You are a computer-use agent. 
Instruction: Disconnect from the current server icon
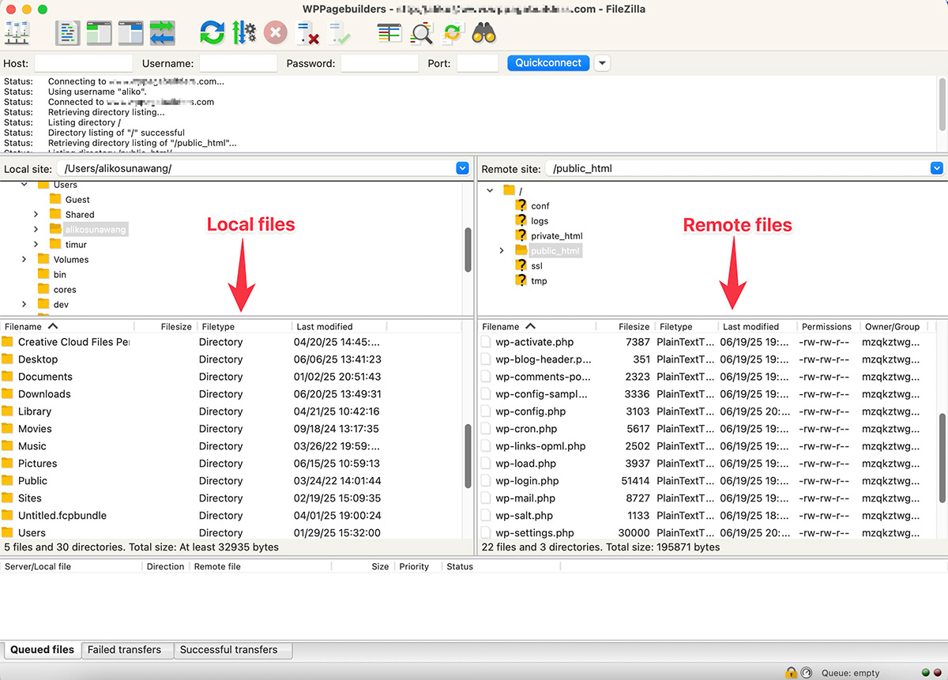click(307, 33)
